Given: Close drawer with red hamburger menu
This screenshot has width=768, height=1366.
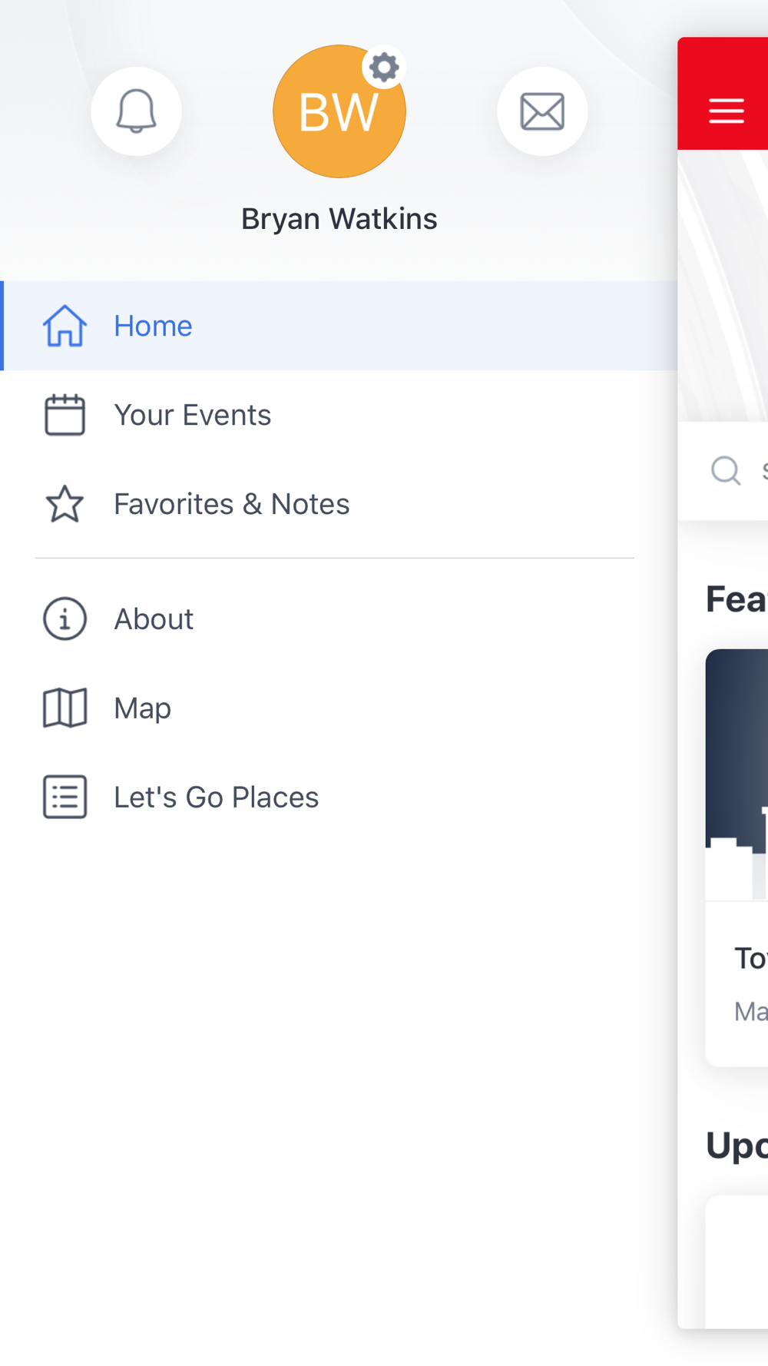Looking at the screenshot, I should click(x=726, y=111).
